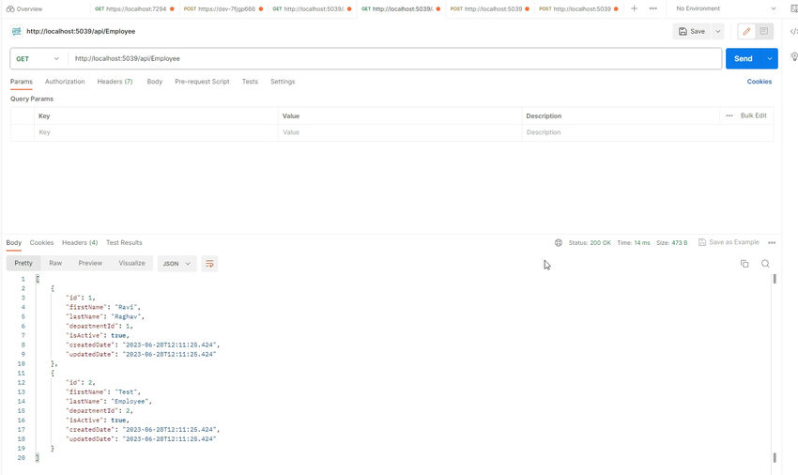This screenshot has width=798, height=475.
Task: Open the JSON response format dropdown
Action: (x=176, y=264)
